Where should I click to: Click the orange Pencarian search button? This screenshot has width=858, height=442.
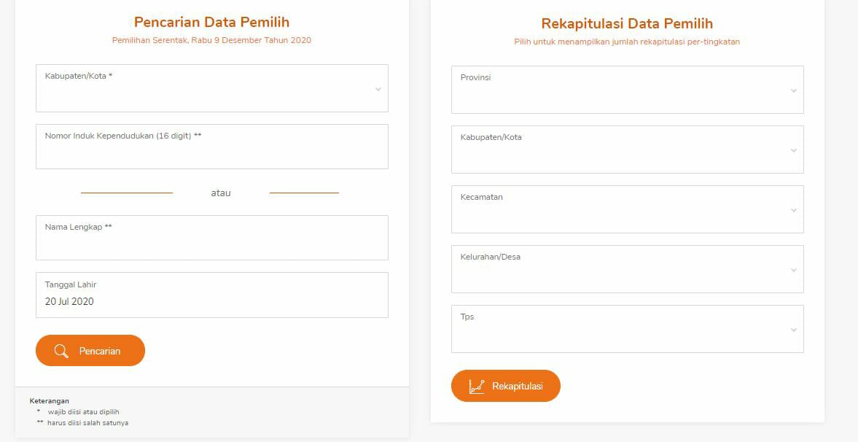(x=90, y=351)
